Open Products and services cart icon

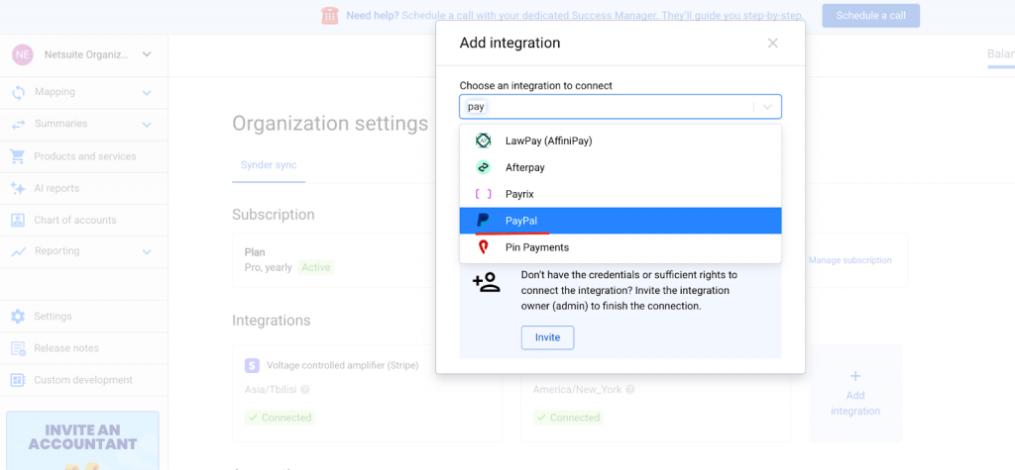(18, 156)
